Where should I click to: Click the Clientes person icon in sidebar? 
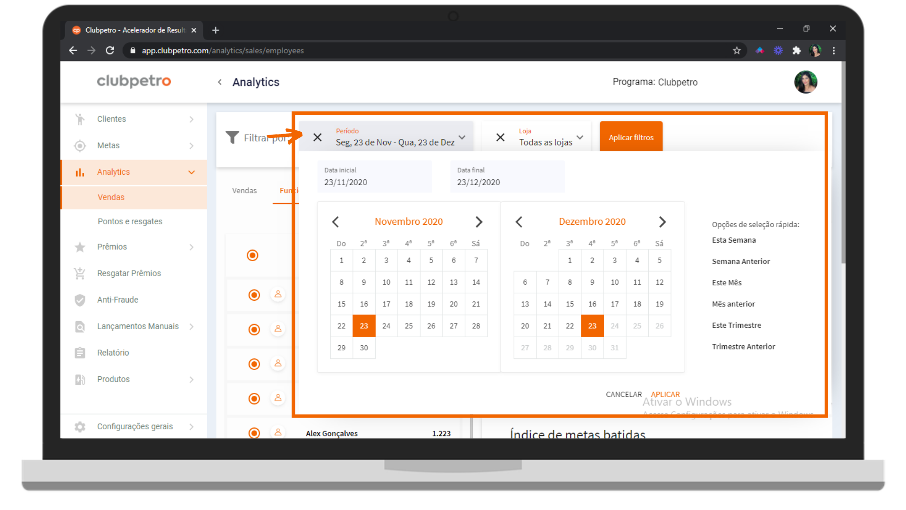click(x=80, y=119)
